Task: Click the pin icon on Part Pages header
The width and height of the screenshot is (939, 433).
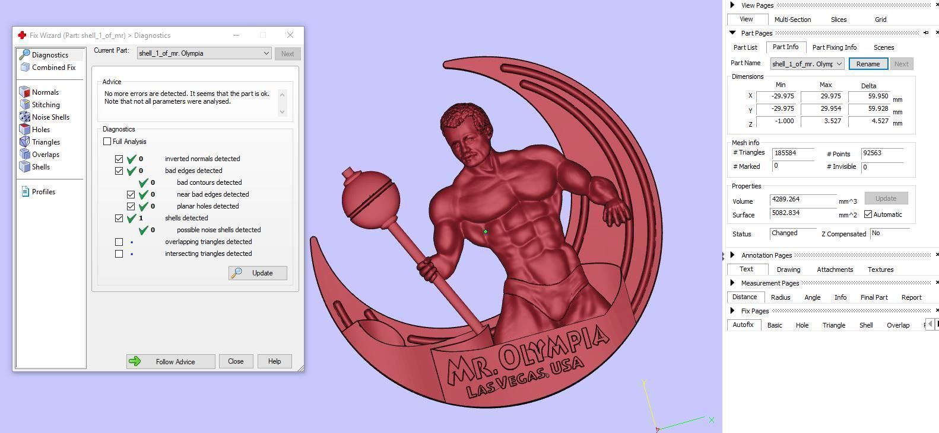Action: pos(926,33)
